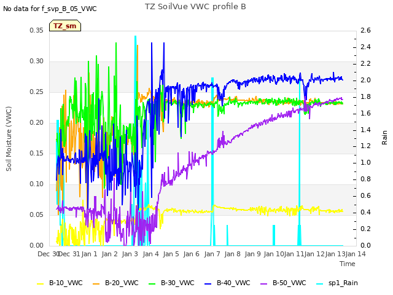Click the Time axis label

click(x=348, y=264)
